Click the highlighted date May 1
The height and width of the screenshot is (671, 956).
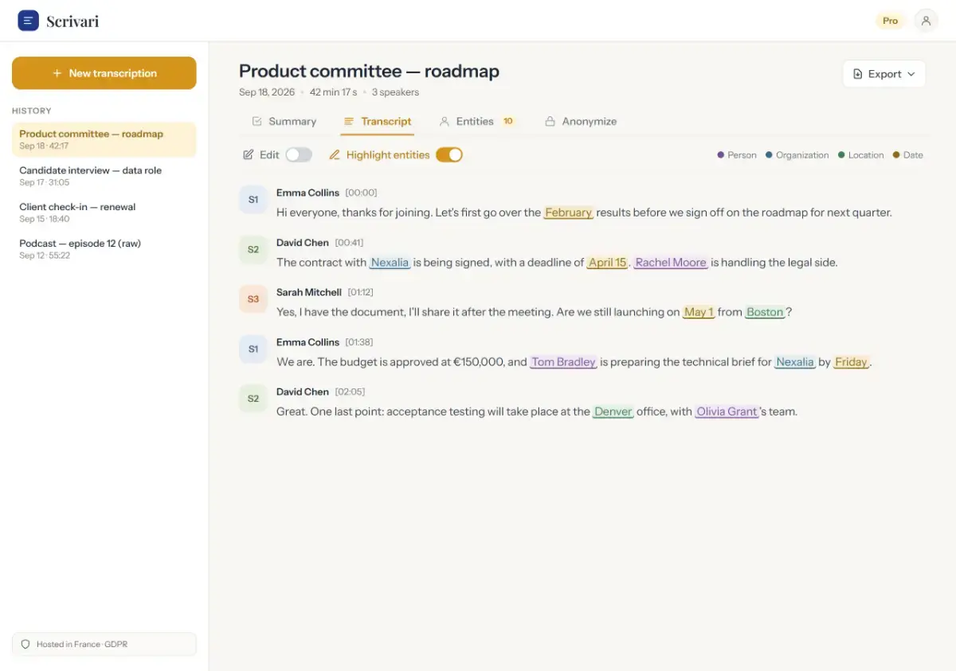[x=699, y=312]
